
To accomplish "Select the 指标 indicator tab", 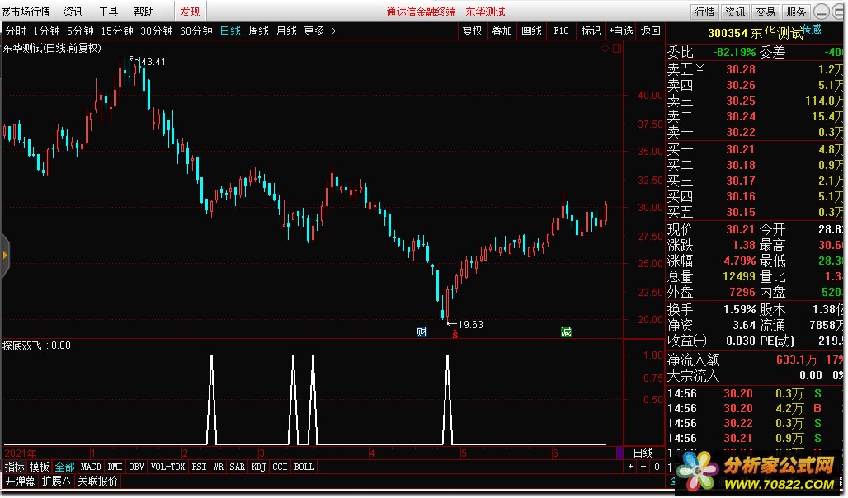I will point(15,467).
